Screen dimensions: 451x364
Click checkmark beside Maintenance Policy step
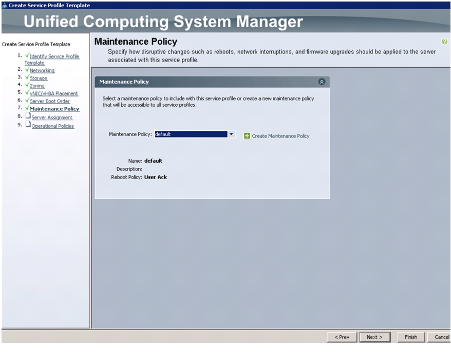pos(27,108)
